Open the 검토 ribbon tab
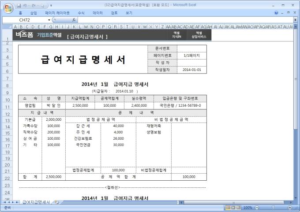300x212 pixels. [x=114, y=13]
